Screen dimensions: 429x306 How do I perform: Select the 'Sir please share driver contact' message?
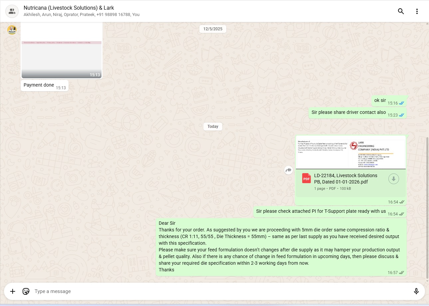[x=348, y=113]
